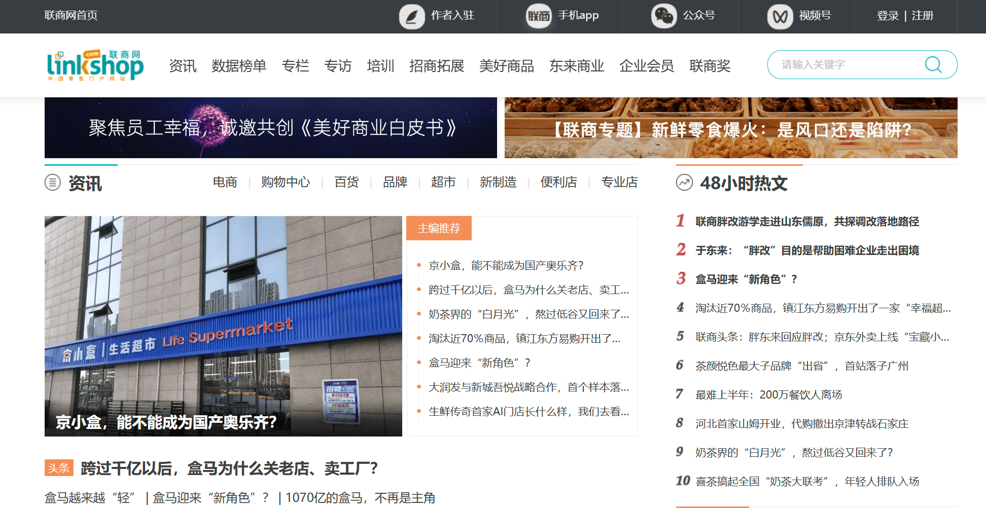The height and width of the screenshot is (508, 986).
Task: Select the 专业店 category tab
Action: pos(619,182)
